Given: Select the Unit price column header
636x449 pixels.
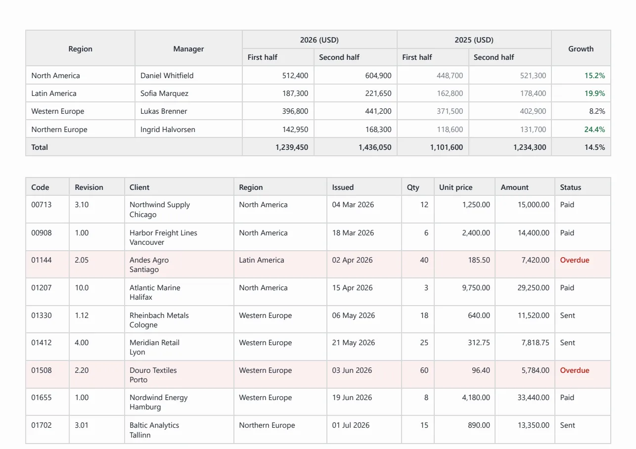Looking at the screenshot, I should [x=464, y=187].
